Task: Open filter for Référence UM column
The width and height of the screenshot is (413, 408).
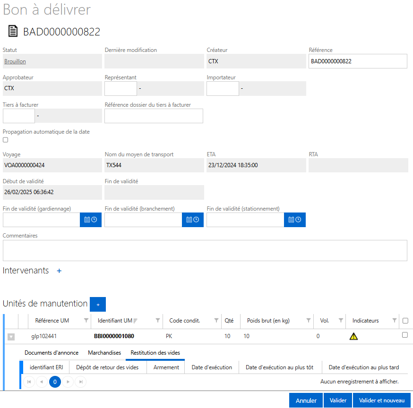Action: pyautogui.click(x=86, y=321)
